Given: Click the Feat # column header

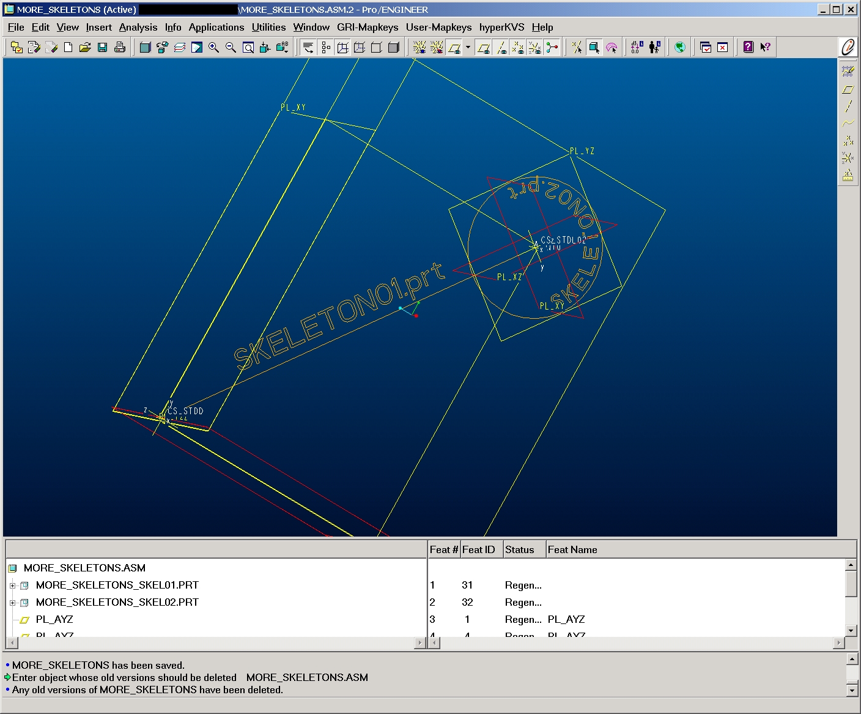Looking at the screenshot, I should 444,549.
